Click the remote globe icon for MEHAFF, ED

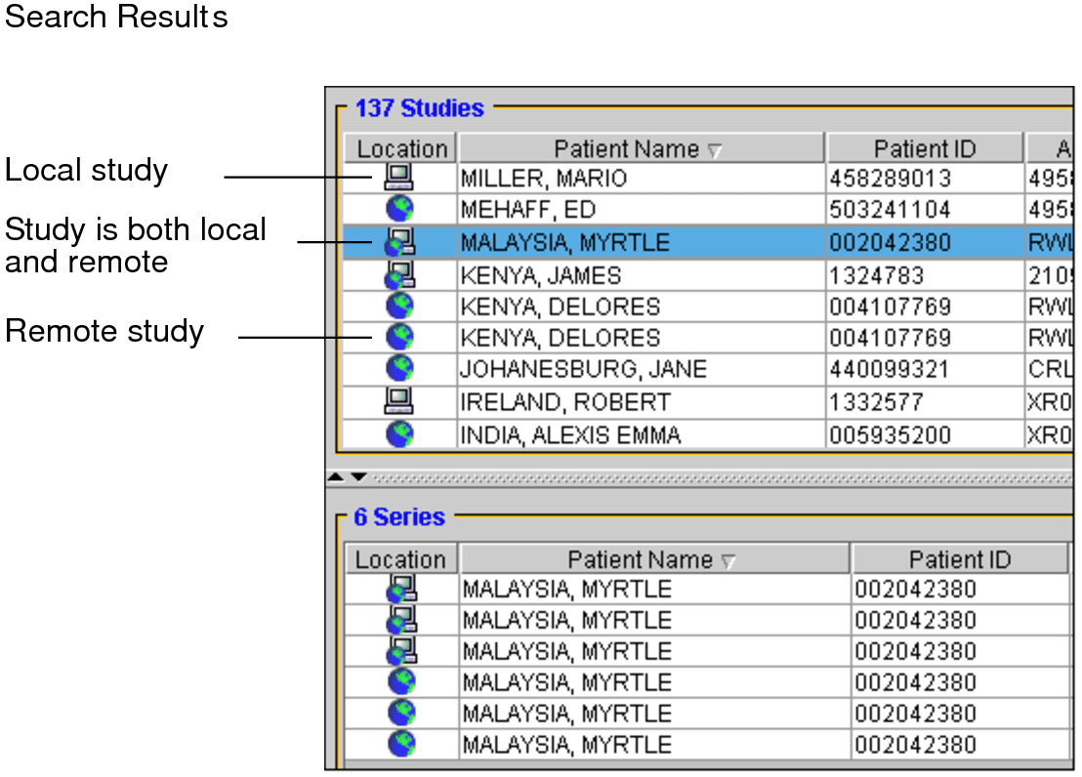pos(399,209)
